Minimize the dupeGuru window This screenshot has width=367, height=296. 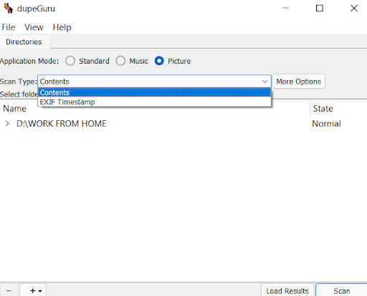285,8
